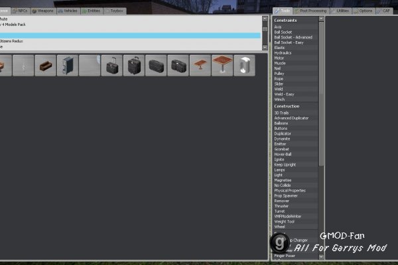
Task: Select the Wheel tool
Action: click(295, 227)
